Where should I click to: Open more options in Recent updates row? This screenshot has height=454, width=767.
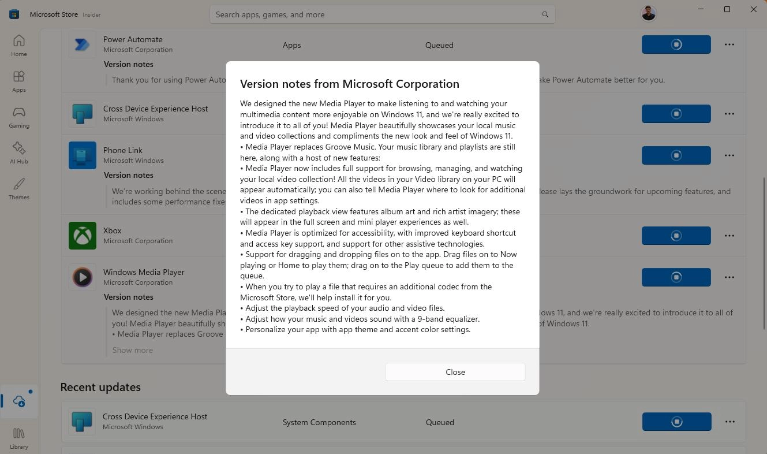(730, 422)
